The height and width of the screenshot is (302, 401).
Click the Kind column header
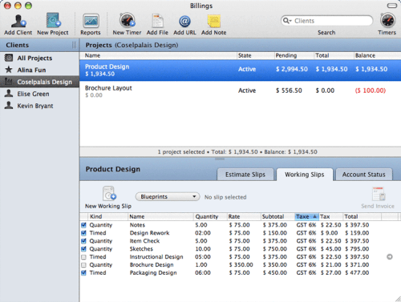point(107,216)
